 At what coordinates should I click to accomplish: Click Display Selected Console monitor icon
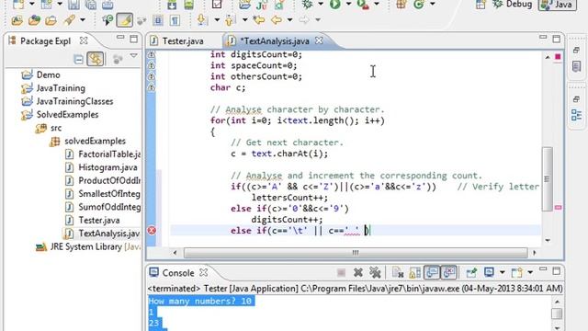click(489, 272)
